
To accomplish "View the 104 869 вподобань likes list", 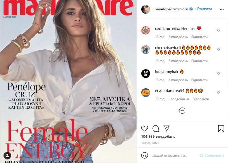I will click(158, 137).
